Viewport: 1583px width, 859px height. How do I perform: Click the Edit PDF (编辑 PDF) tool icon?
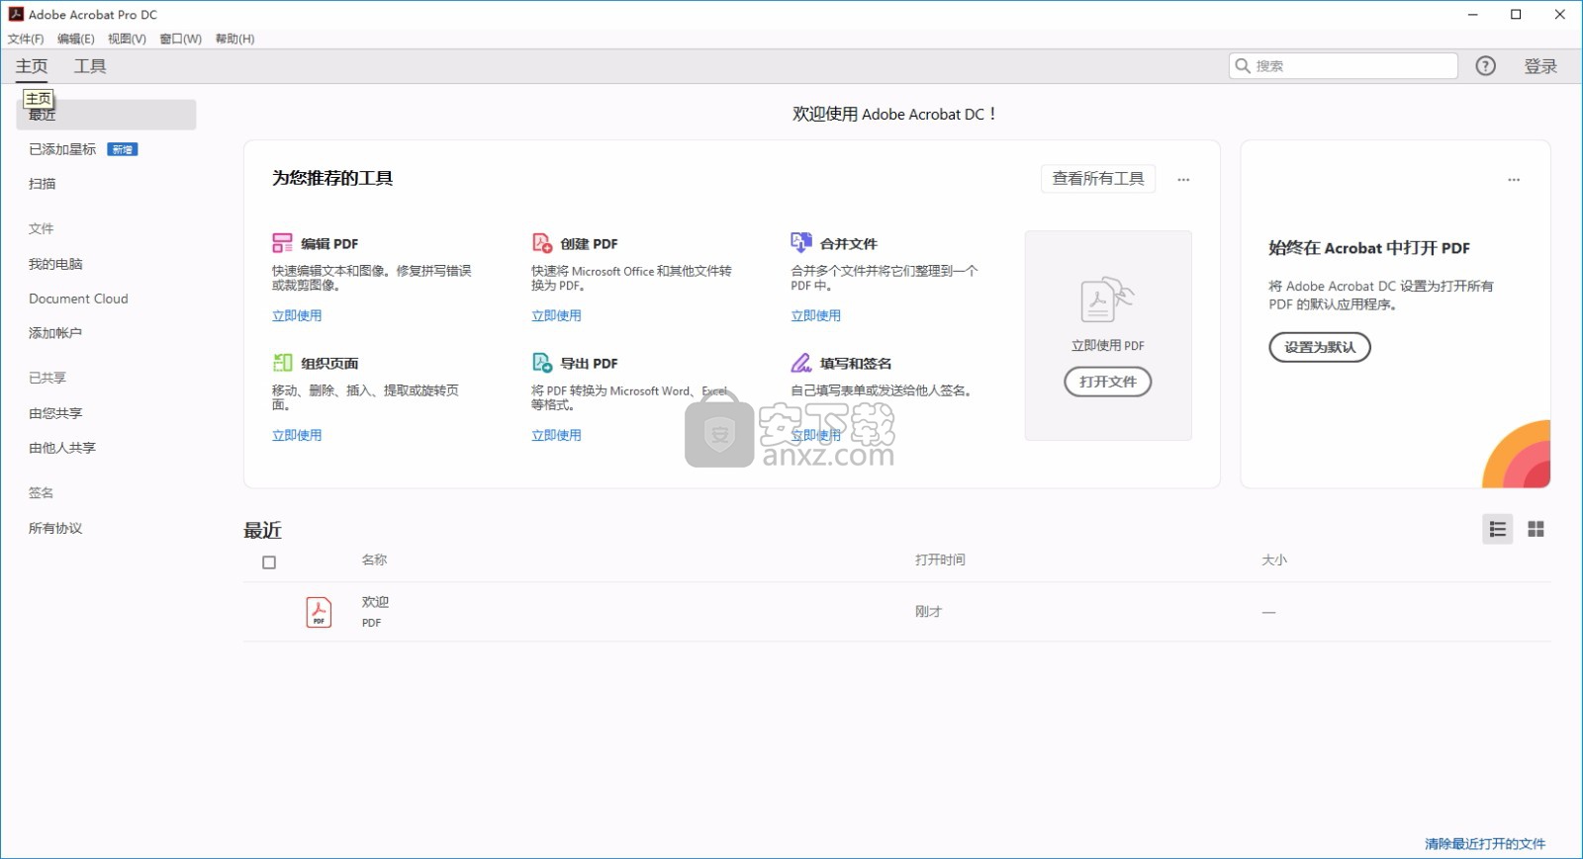[x=282, y=243]
